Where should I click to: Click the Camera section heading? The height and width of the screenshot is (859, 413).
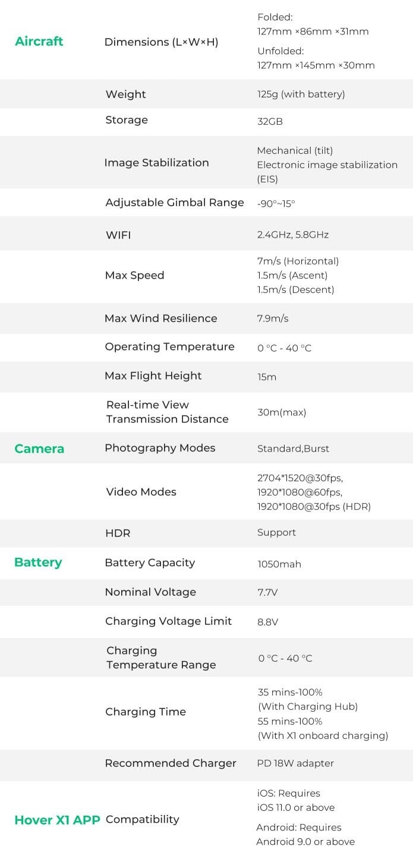click(39, 449)
